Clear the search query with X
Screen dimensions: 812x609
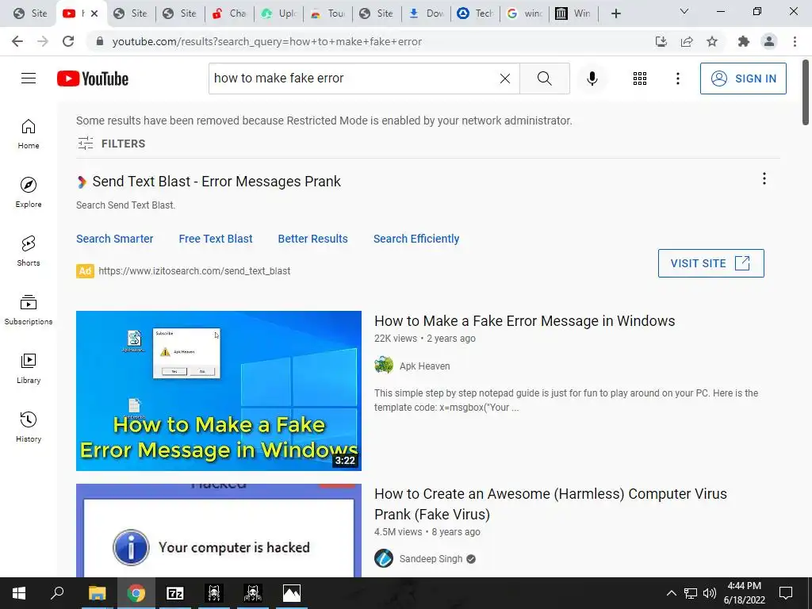click(x=505, y=79)
